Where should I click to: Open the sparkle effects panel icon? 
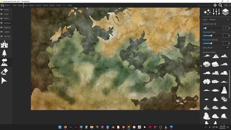click(207, 12)
